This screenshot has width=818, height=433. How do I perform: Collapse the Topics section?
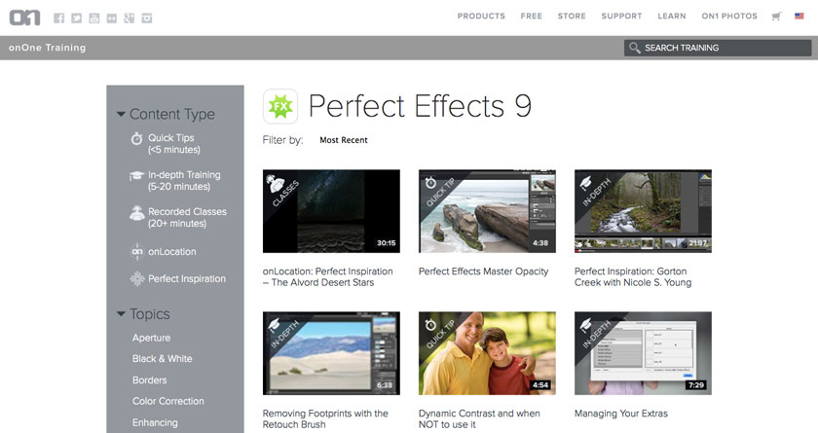coord(121,313)
